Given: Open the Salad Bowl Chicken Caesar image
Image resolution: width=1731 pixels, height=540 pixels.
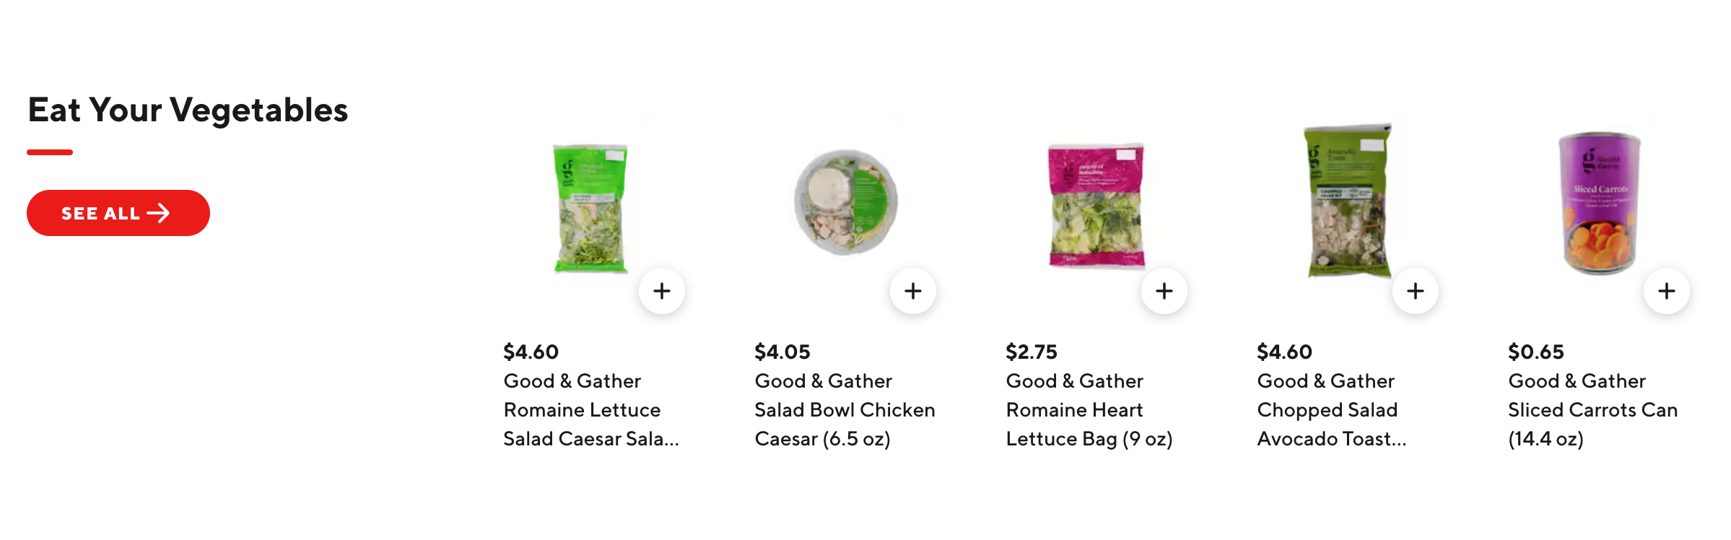Looking at the screenshot, I should 845,202.
